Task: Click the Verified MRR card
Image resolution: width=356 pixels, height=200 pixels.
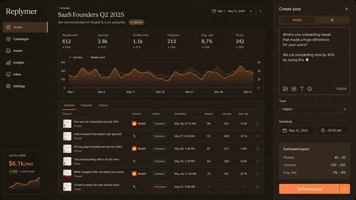Action: click(x=24, y=172)
